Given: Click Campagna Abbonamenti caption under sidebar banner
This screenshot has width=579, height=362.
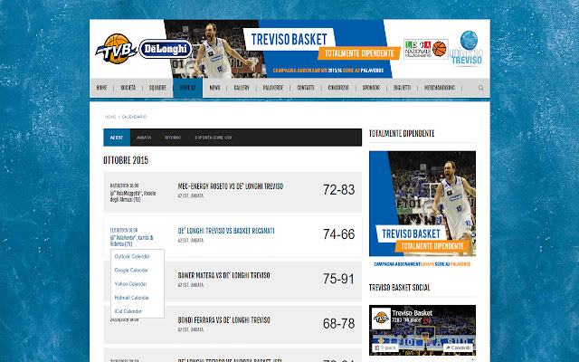Looking at the screenshot, I should click(422, 264).
